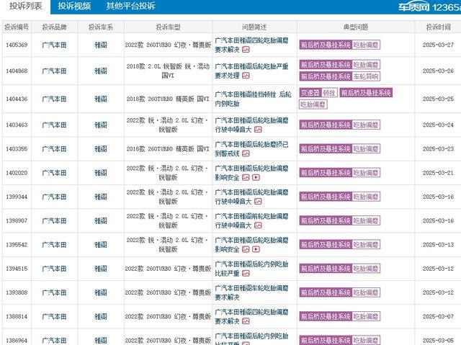Open image icon in complaint 1399344 row
This screenshot has height=345, width=461.
[x=258, y=201]
